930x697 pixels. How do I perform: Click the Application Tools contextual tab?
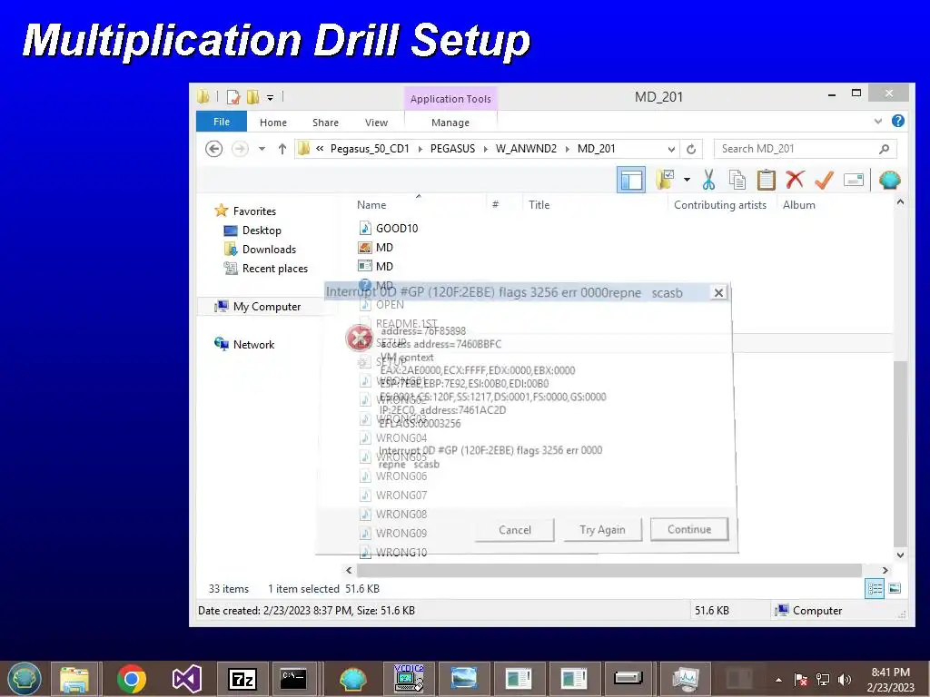pos(450,98)
